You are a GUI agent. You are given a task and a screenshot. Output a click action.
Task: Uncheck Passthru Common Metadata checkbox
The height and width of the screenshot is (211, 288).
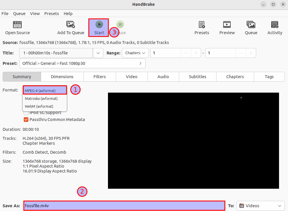click(x=26, y=120)
